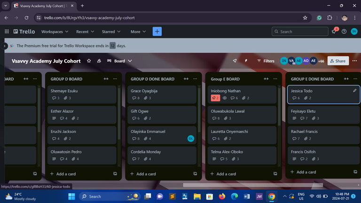Open the board menu three dots at far right

coord(354,61)
